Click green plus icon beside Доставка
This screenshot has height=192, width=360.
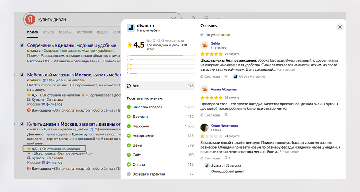pyautogui.click(x=129, y=117)
